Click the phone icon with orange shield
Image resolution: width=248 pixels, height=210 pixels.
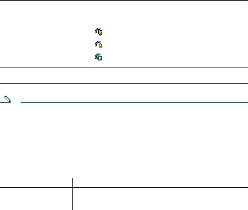click(98, 32)
